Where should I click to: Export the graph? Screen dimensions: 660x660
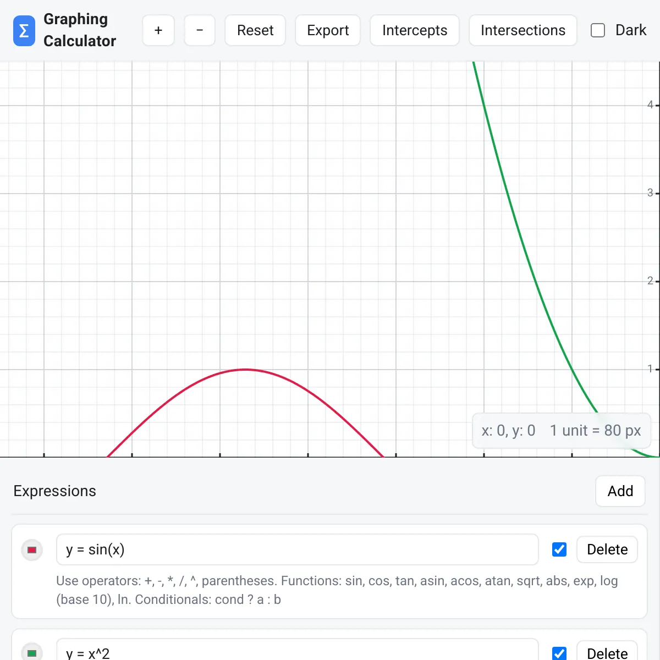click(328, 30)
